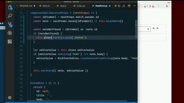Click 'if (noteNotFound)' on line 20

(x=46, y=33)
